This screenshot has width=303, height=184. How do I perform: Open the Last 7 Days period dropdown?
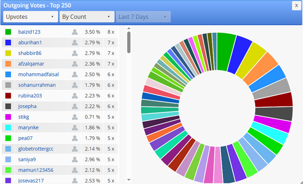(x=143, y=17)
